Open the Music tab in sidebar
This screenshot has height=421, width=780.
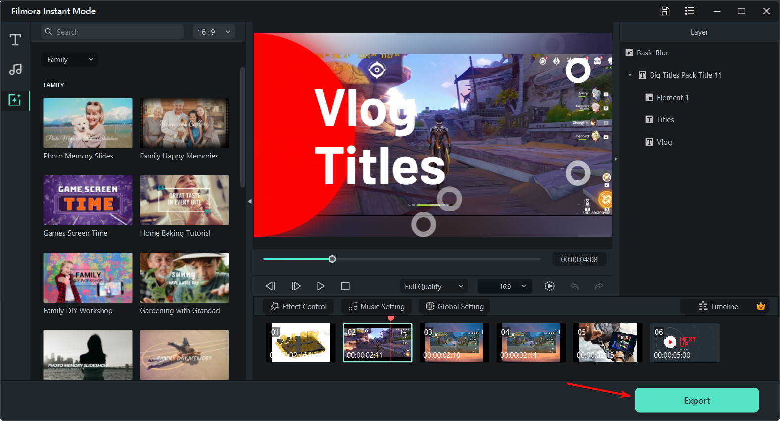[15, 69]
